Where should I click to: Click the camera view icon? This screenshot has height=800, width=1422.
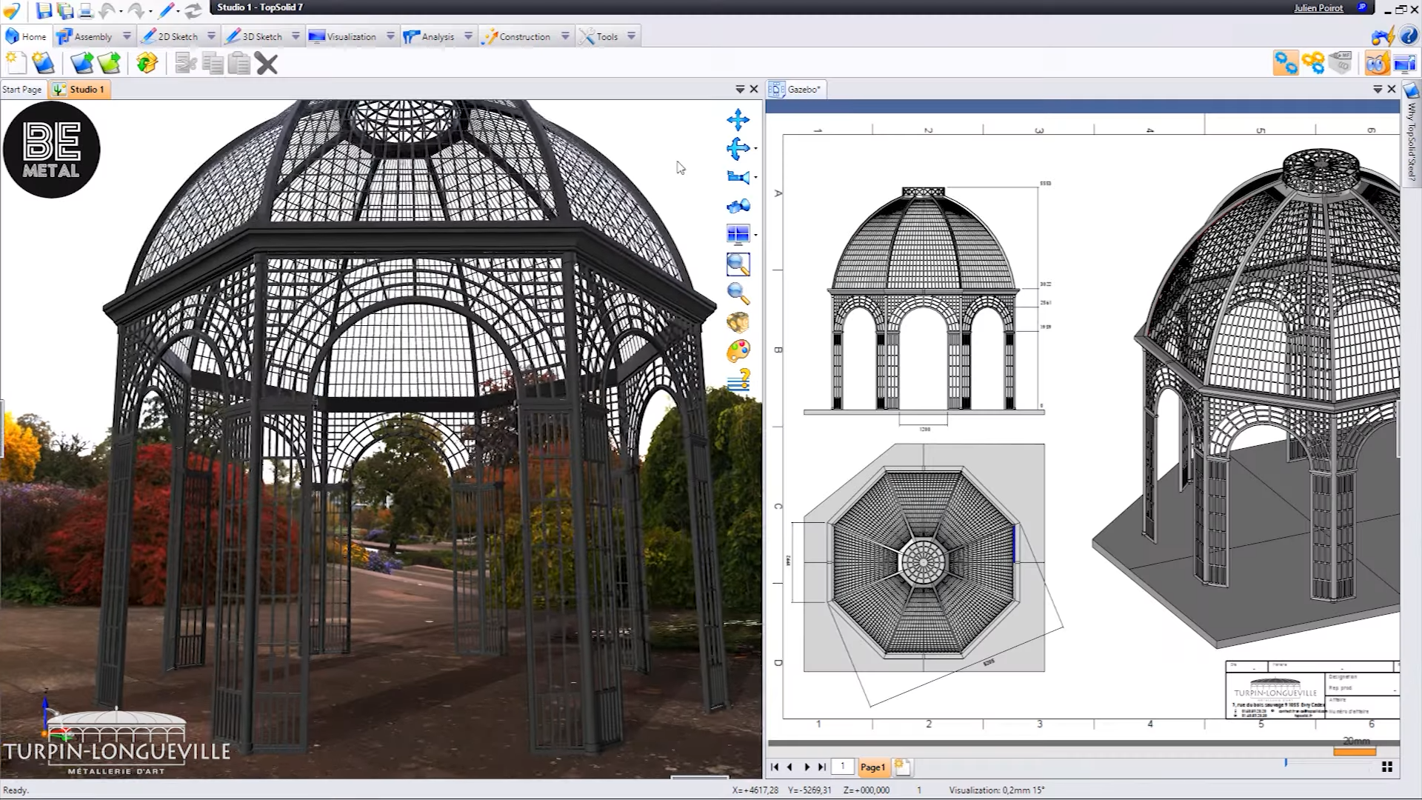point(738,177)
